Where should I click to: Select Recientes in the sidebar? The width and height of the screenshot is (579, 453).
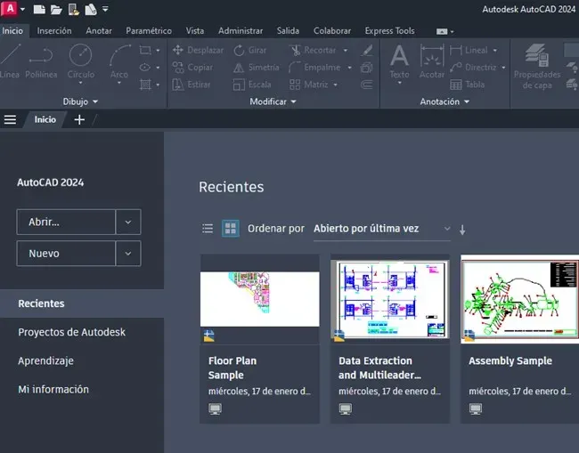pos(82,303)
